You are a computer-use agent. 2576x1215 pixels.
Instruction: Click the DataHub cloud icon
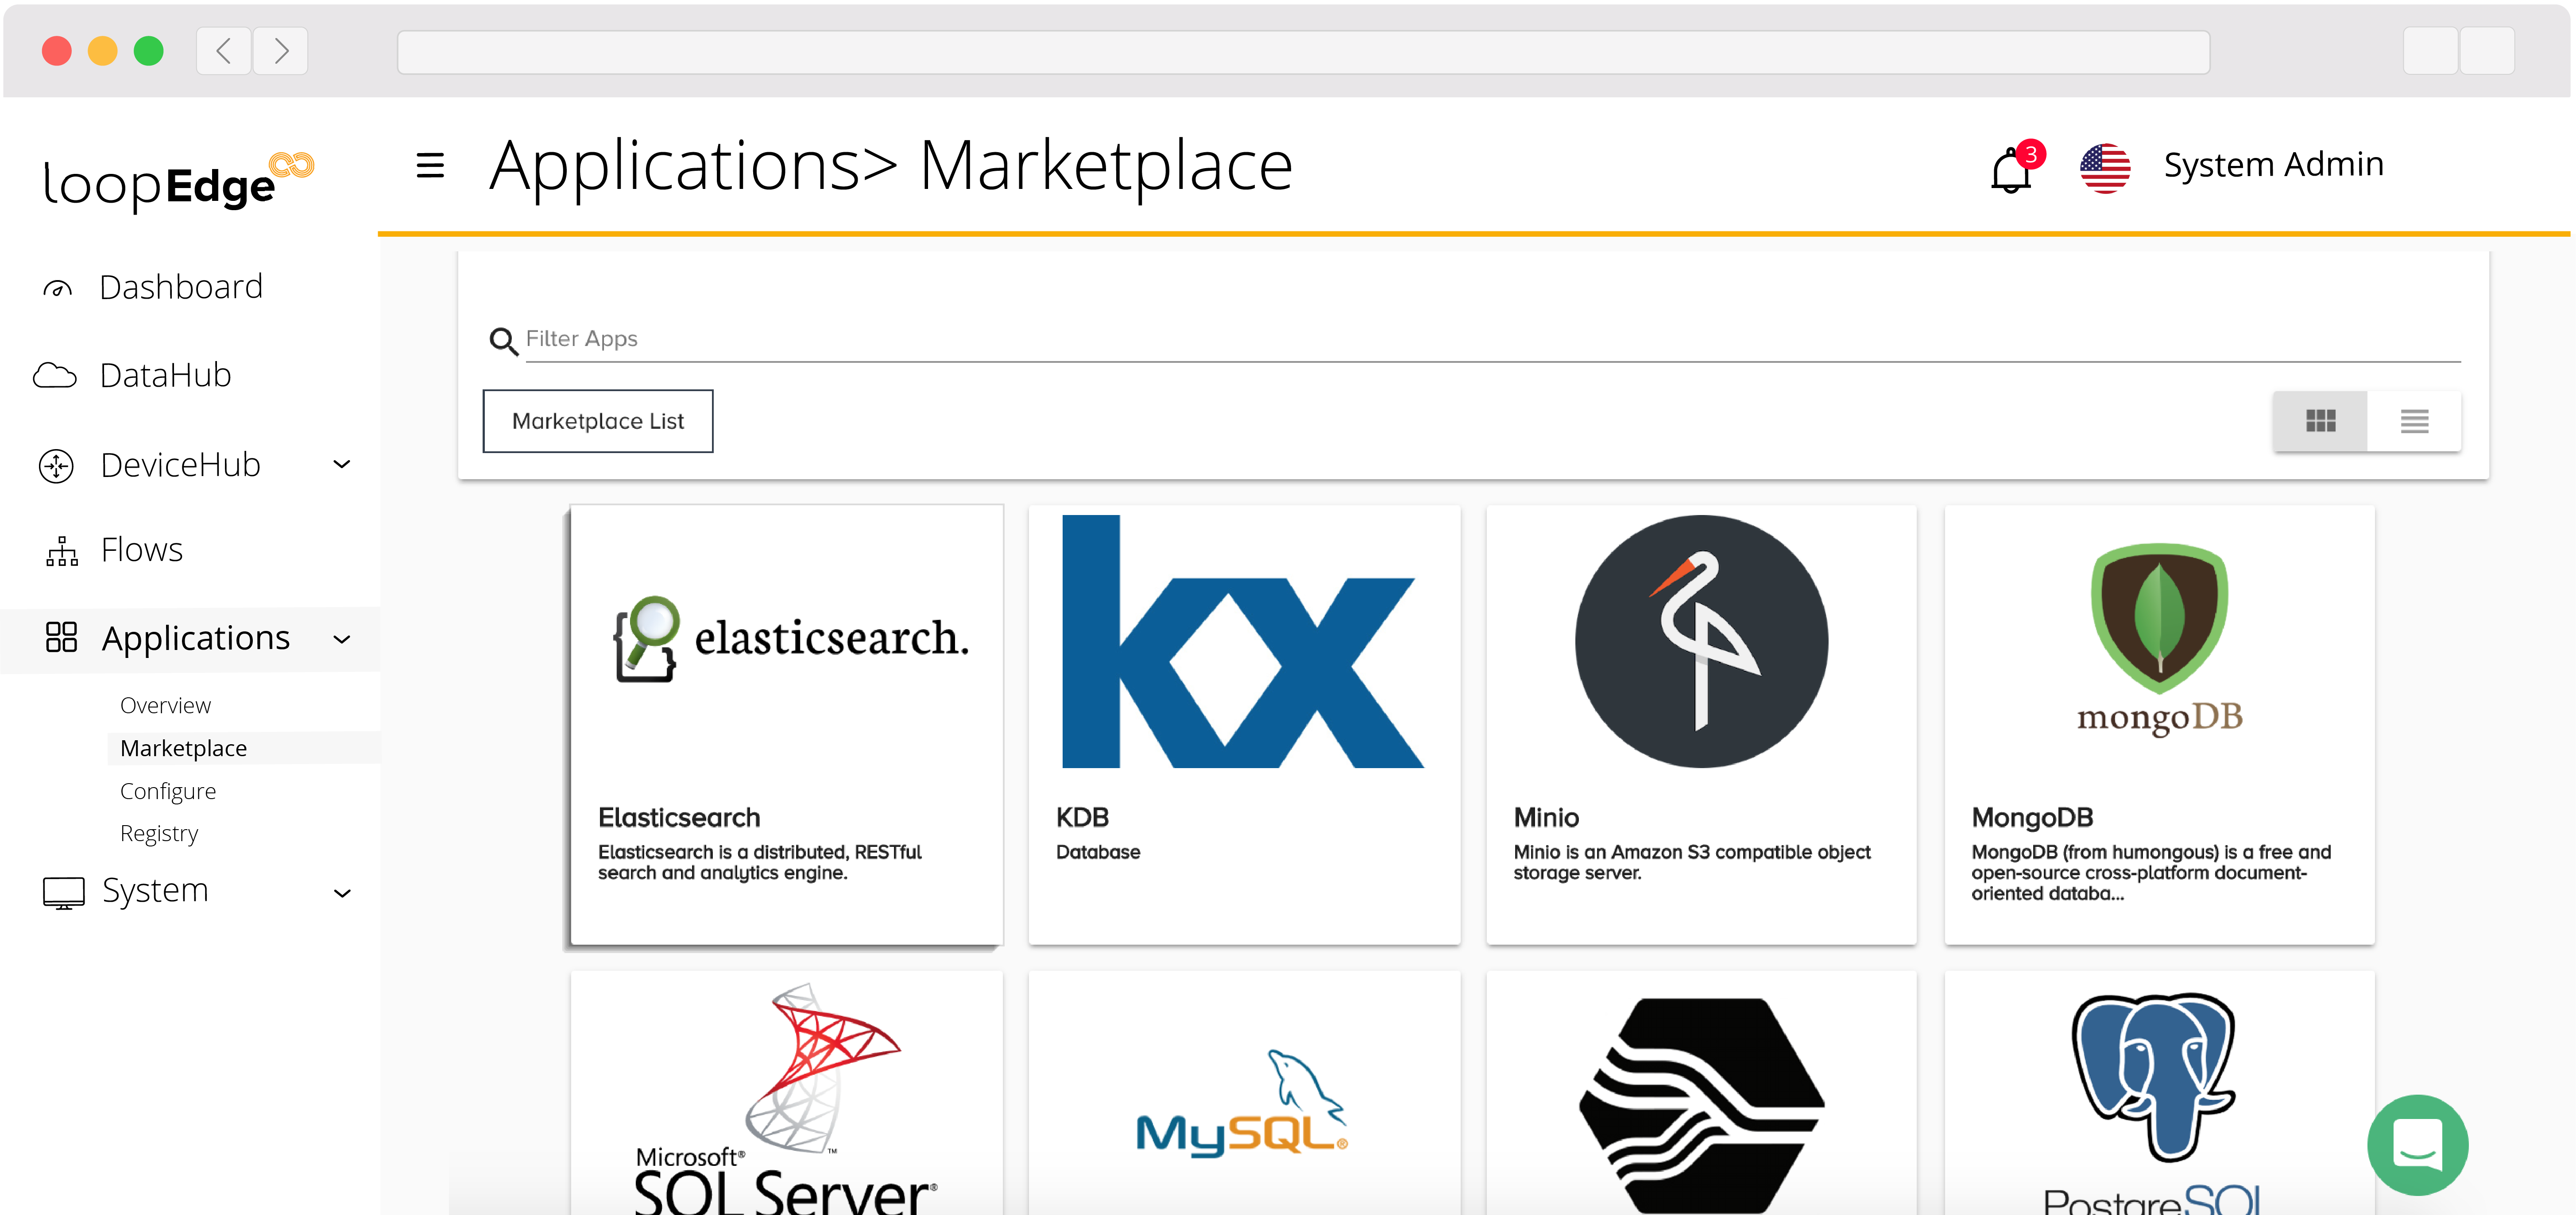click(x=55, y=376)
